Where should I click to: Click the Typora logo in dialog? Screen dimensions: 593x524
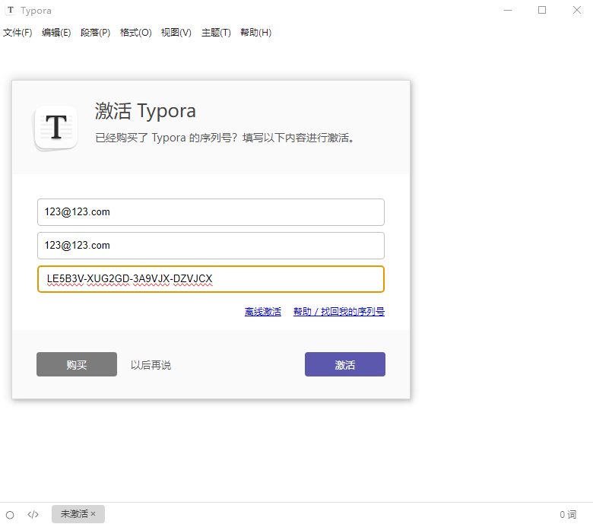56,128
